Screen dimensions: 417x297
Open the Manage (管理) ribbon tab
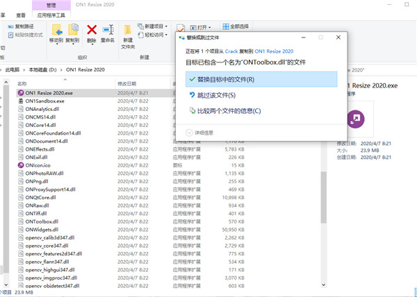(51, 5)
